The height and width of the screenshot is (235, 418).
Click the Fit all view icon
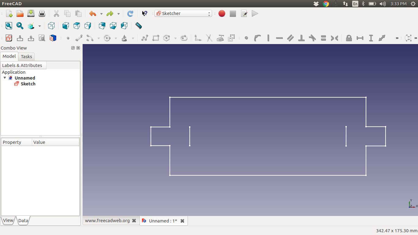point(9,26)
